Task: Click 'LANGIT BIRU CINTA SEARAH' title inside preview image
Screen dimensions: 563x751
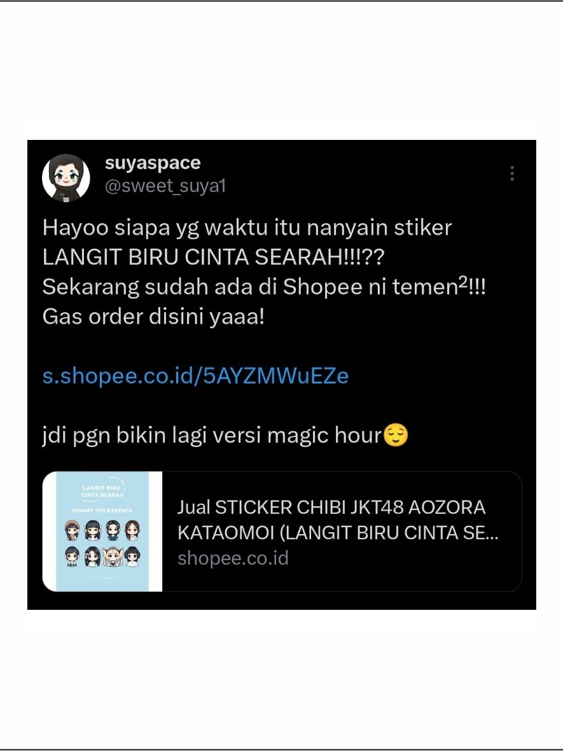Action: [102, 492]
